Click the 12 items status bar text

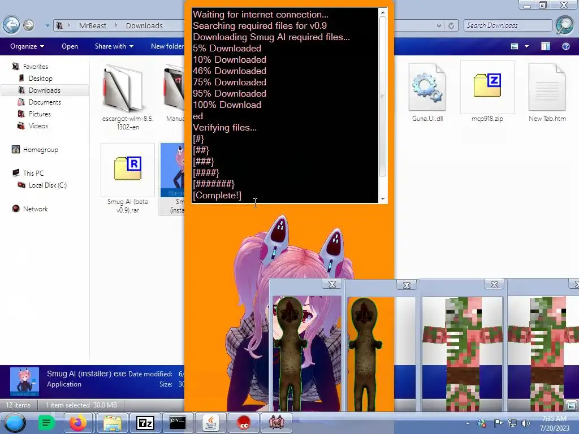[x=18, y=405]
